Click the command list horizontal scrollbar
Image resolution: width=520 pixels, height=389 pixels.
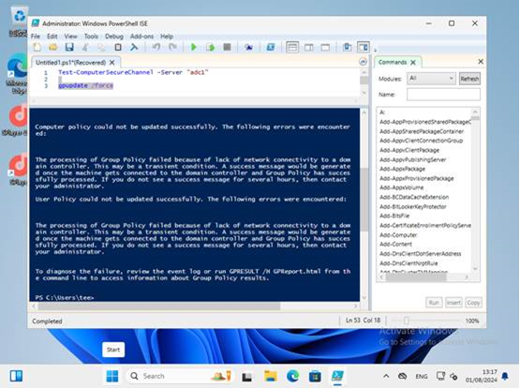(x=416, y=277)
